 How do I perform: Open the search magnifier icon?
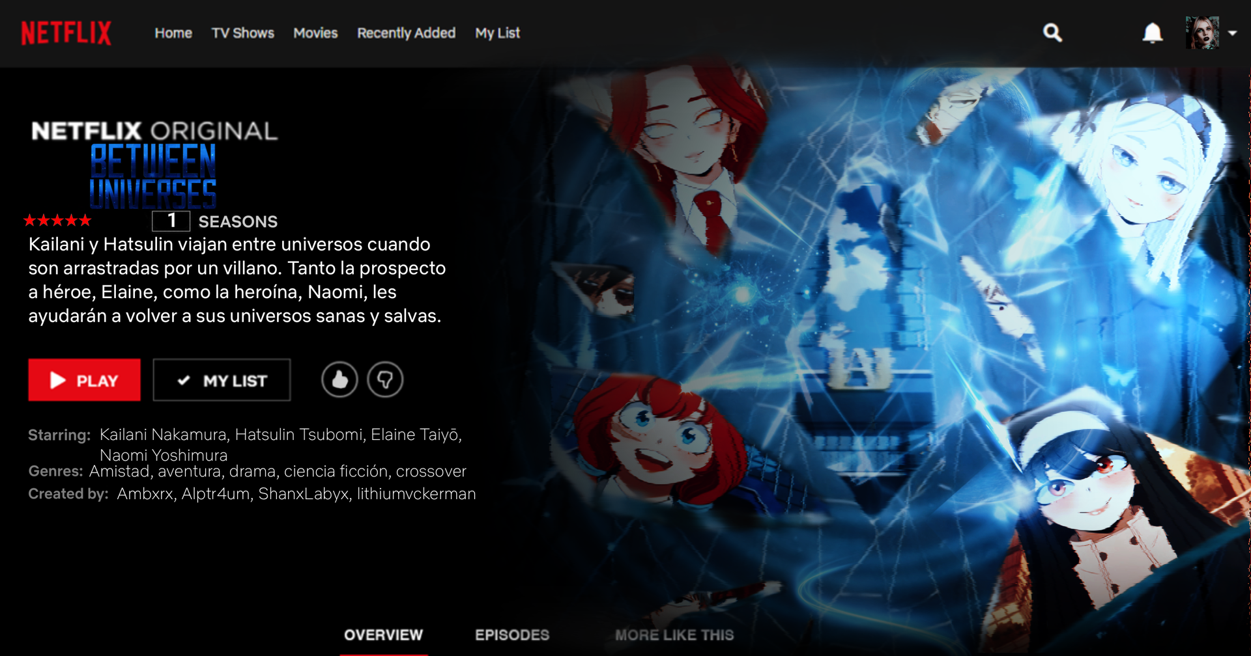[x=1052, y=33]
